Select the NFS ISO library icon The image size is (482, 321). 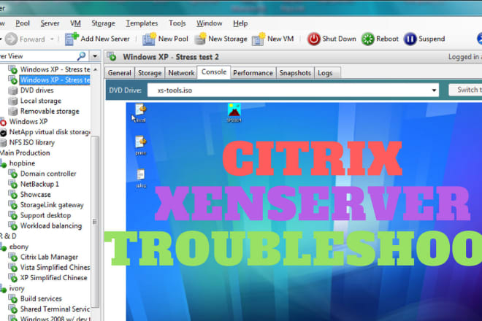pyautogui.click(x=3, y=143)
